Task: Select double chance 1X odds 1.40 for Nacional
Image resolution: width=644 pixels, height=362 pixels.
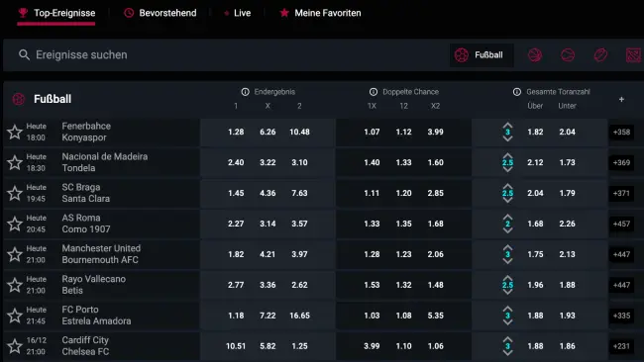Action: 372,162
